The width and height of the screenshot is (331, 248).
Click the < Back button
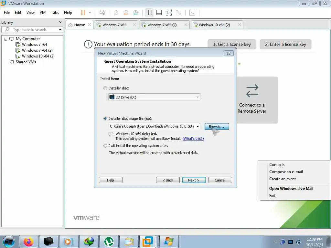(168, 180)
